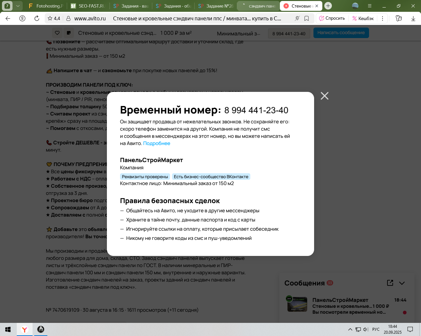Close the temporary number popup
Viewport: 421px width, 336px height.
click(324, 96)
